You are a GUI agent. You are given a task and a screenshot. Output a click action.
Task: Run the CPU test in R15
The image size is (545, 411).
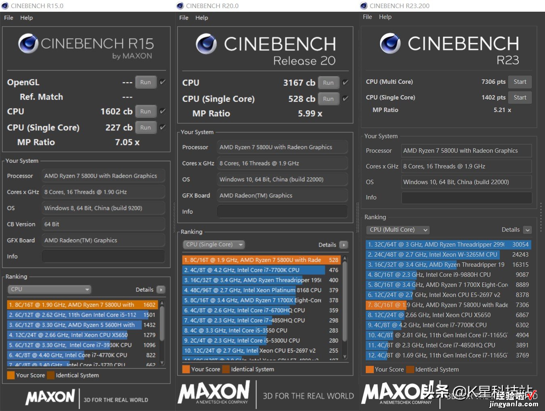146,111
